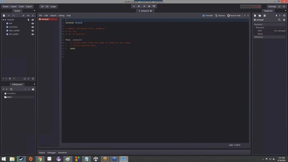Screen dimensions: 288x162
Task: Collapse the Resource section in Inspector
Action: click(x=269, y=24)
